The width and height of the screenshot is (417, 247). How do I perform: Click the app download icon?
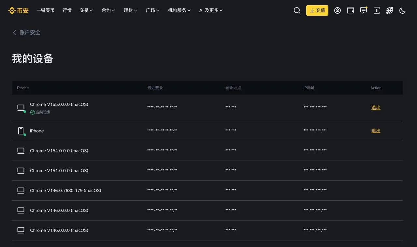[377, 10]
